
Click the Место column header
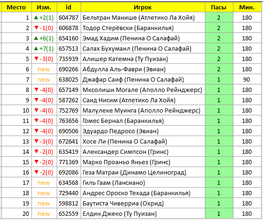pyautogui.click(x=16, y=7)
